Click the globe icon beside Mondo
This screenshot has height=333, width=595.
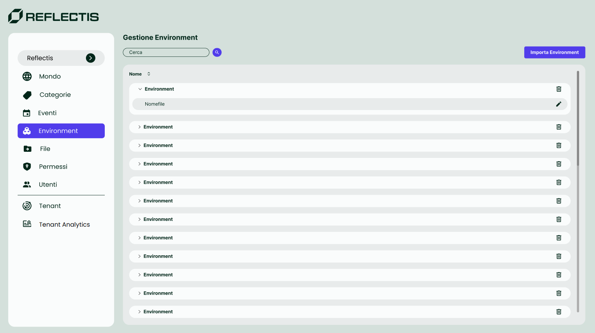coord(27,76)
